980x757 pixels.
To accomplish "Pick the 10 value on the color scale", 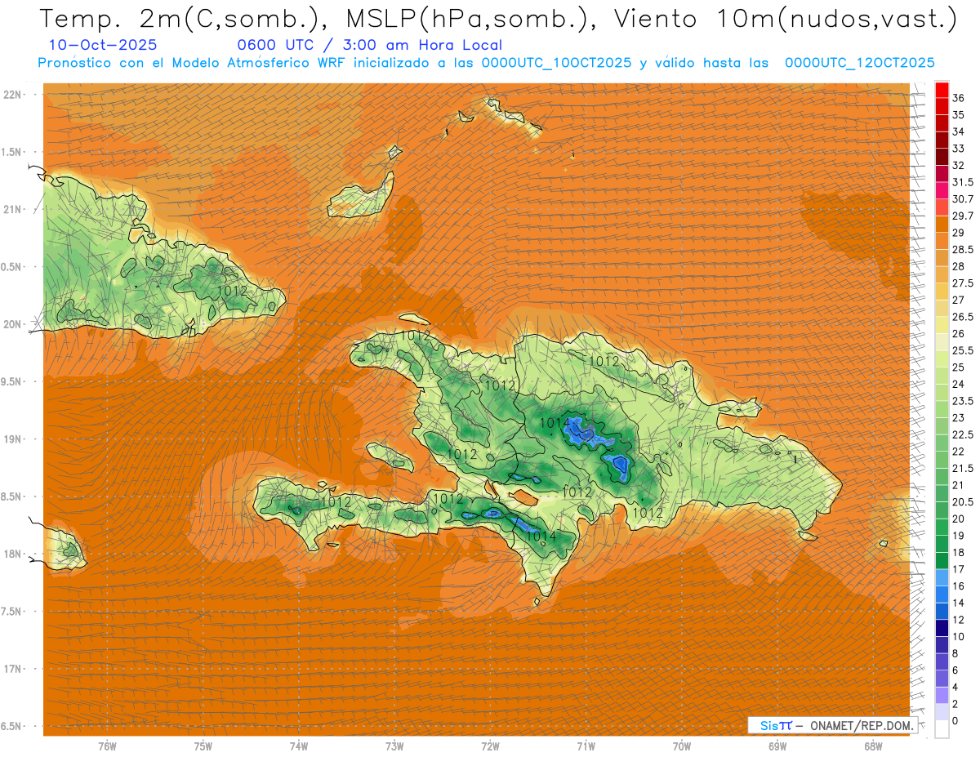I will pos(958,636).
